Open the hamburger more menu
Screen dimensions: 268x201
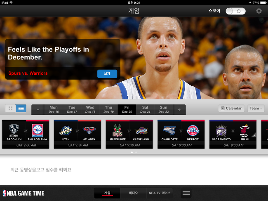186,193
